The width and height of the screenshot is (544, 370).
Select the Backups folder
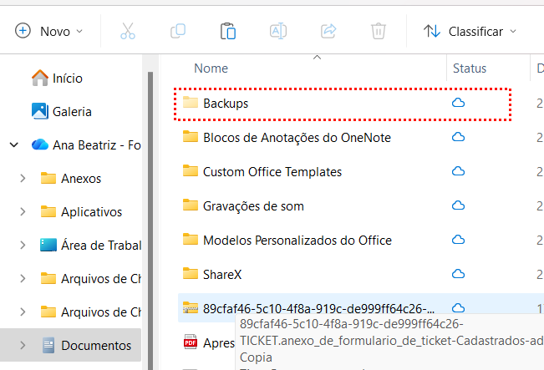click(226, 103)
